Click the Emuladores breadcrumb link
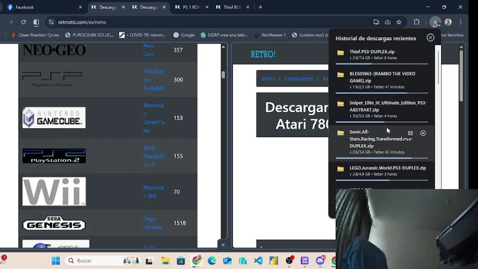The height and width of the screenshot is (269, 478). pos(299,78)
